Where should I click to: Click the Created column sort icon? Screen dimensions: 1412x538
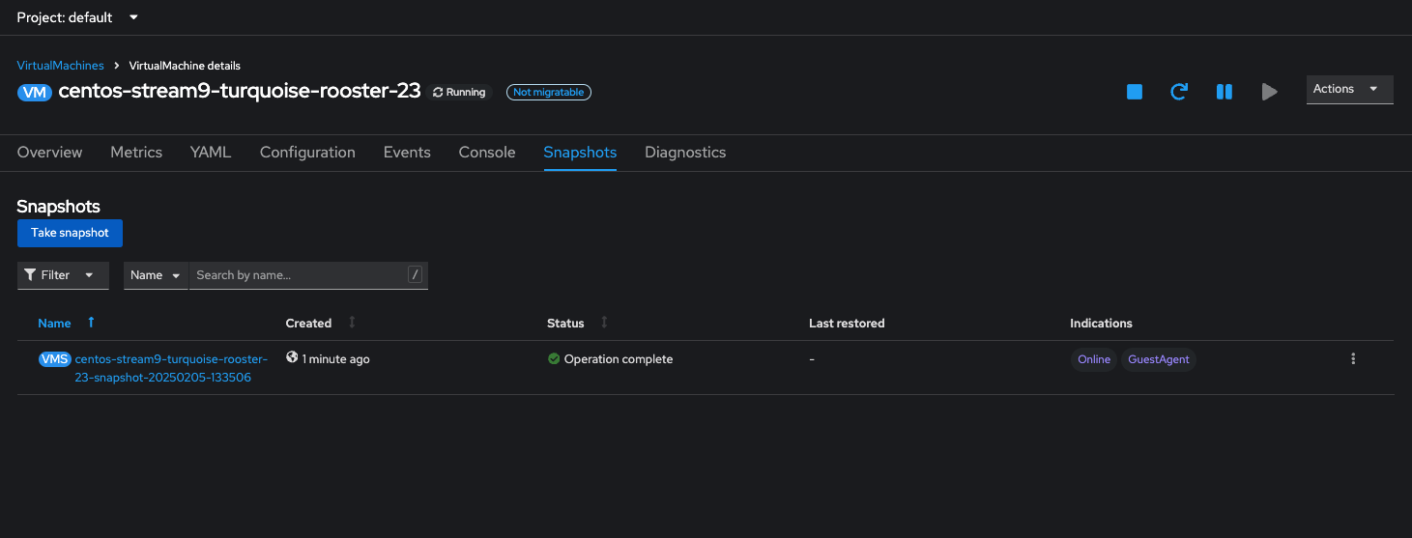[x=352, y=323]
